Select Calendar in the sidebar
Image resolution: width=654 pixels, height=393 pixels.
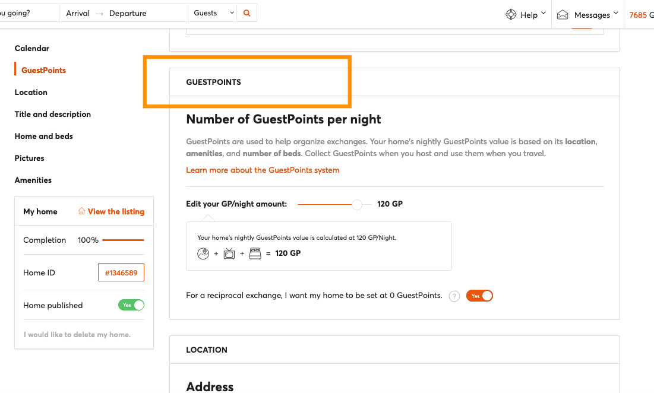click(x=31, y=48)
